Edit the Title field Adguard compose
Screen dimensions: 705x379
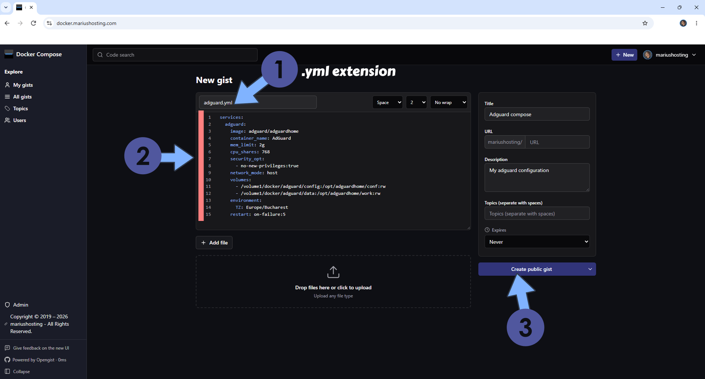click(537, 114)
